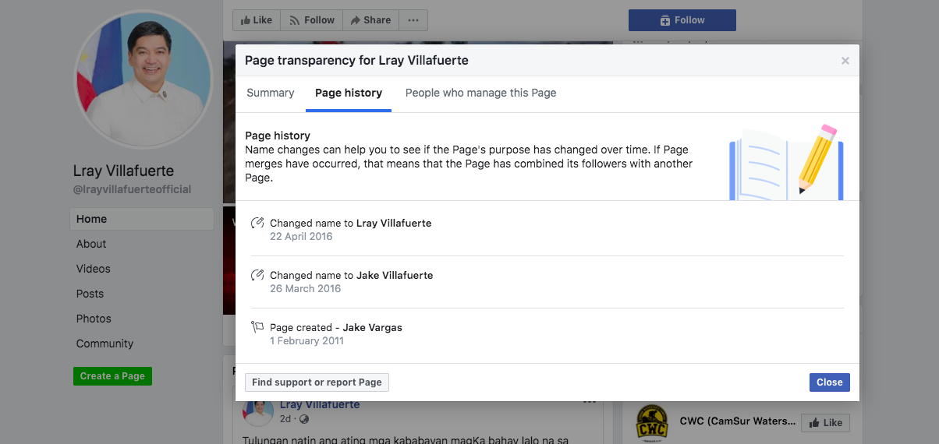Click the @lrayvillafuerteofficial username
This screenshot has width=939, height=444.
pyautogui.click(x=132, y=189)
